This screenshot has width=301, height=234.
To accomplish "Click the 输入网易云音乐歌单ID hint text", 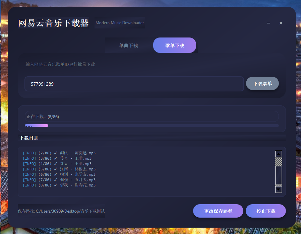I will tap(60, 64).
